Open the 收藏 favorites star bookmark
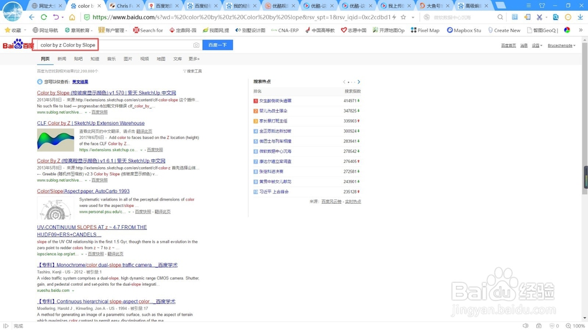 point(13,30)
